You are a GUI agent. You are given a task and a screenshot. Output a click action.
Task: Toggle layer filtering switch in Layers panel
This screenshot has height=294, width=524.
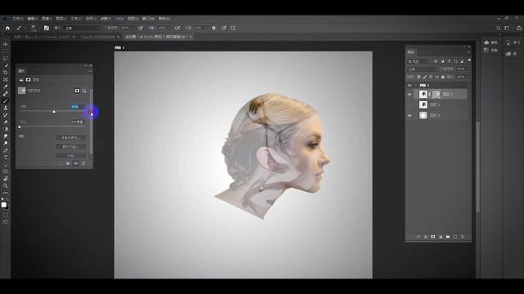(x=469, y=60)
